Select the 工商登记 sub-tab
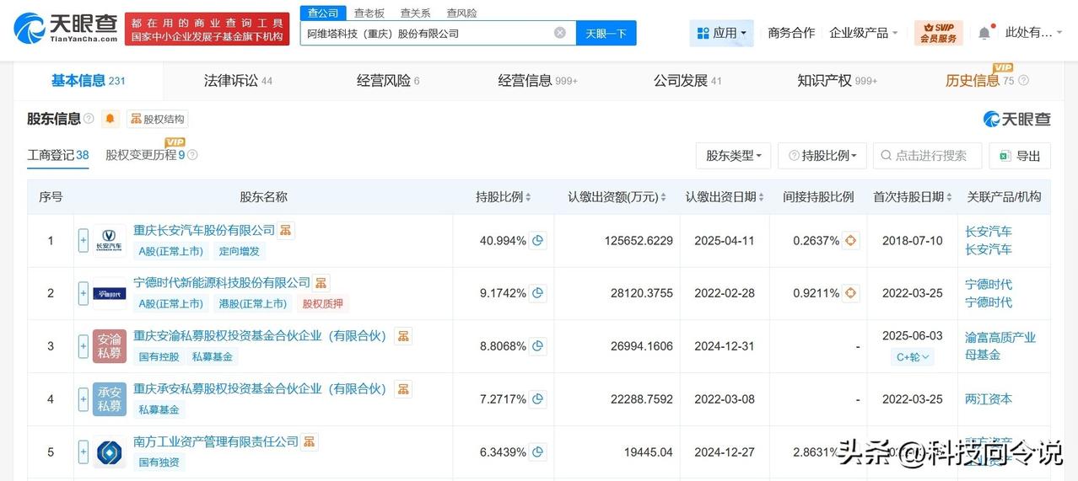1078x481 pixels. tap(58, 155)
